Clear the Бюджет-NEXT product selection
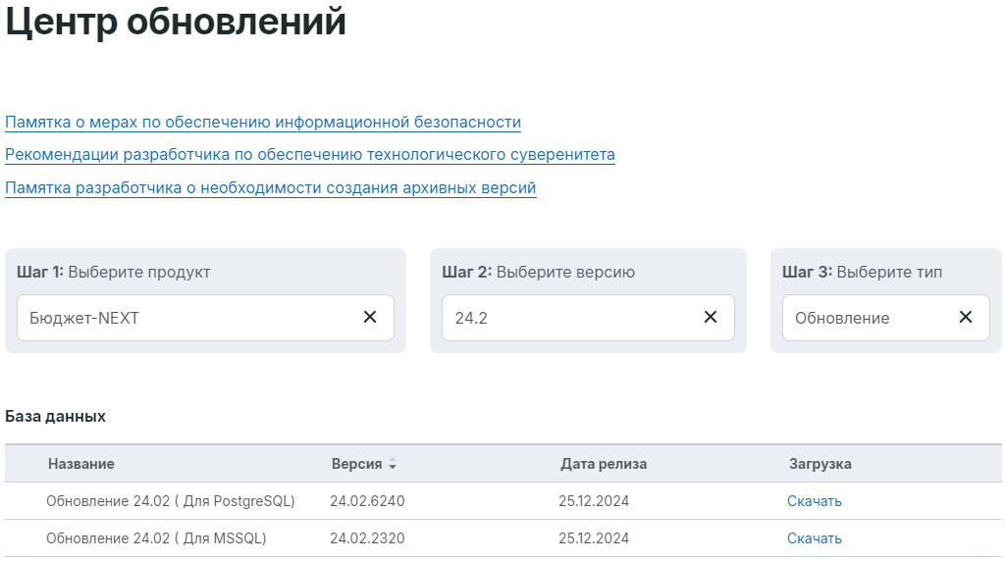 370,317
